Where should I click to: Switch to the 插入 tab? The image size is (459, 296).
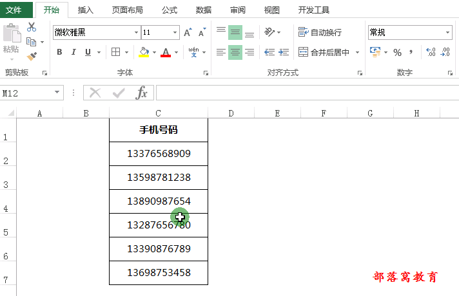[x=86, y=10]
